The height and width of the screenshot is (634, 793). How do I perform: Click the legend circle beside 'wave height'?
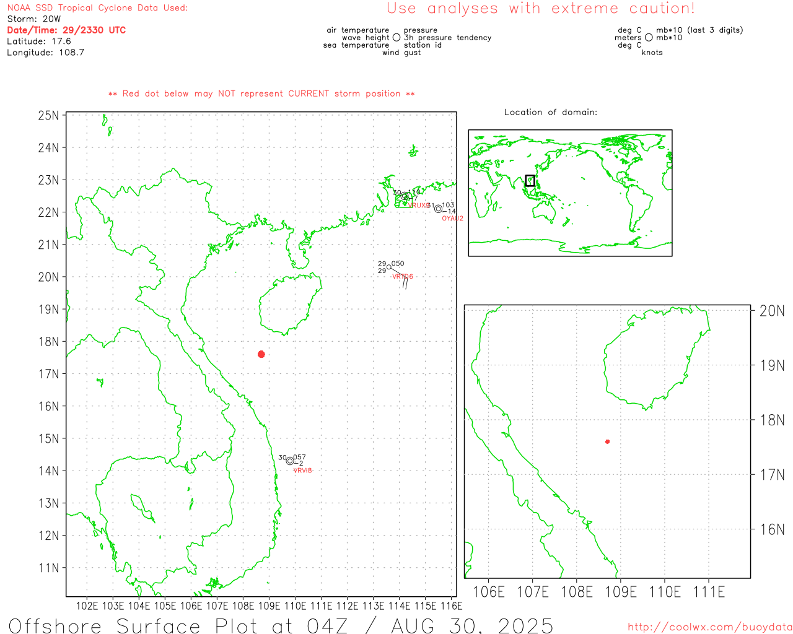396,38
